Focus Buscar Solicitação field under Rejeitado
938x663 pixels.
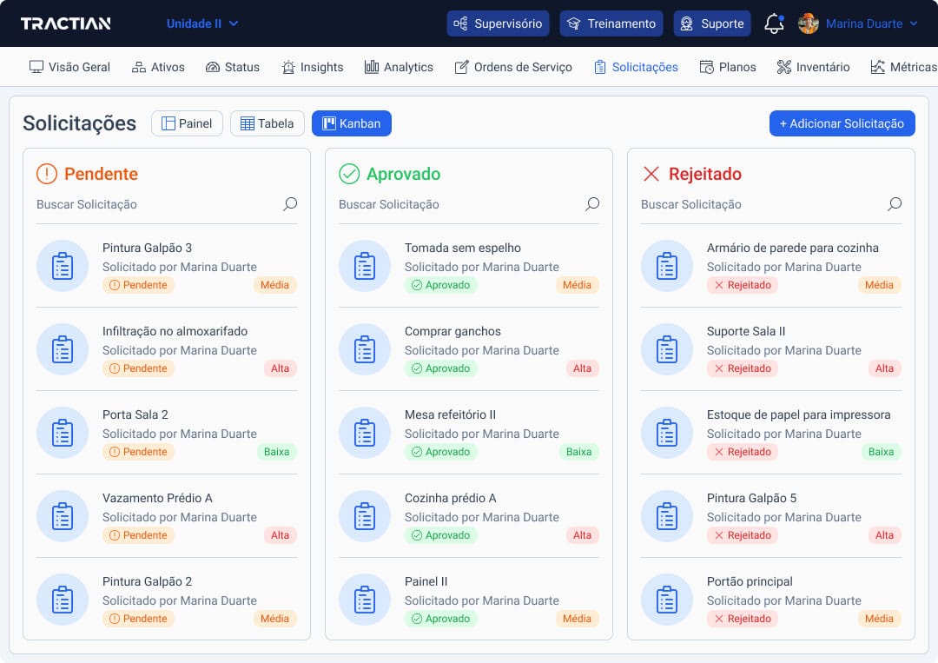pyautogui.click(x=771, y=205)
